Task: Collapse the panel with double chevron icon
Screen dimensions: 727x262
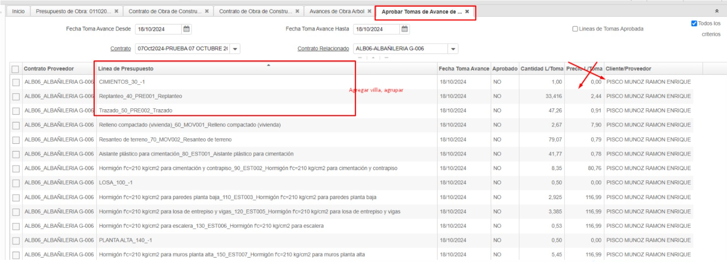Action: pyautogui.click(x=717, y=11)
